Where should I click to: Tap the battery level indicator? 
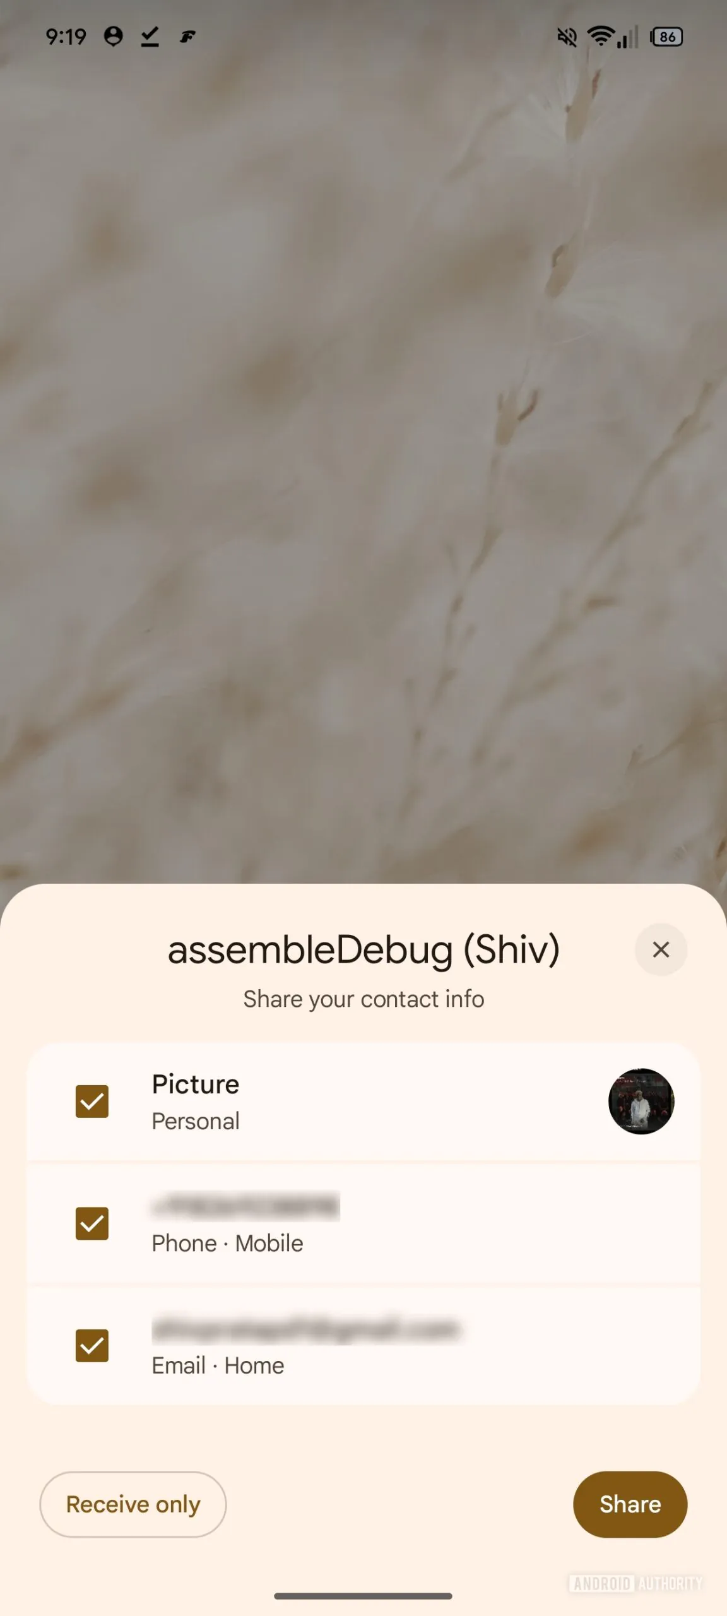tap(666, 37)
